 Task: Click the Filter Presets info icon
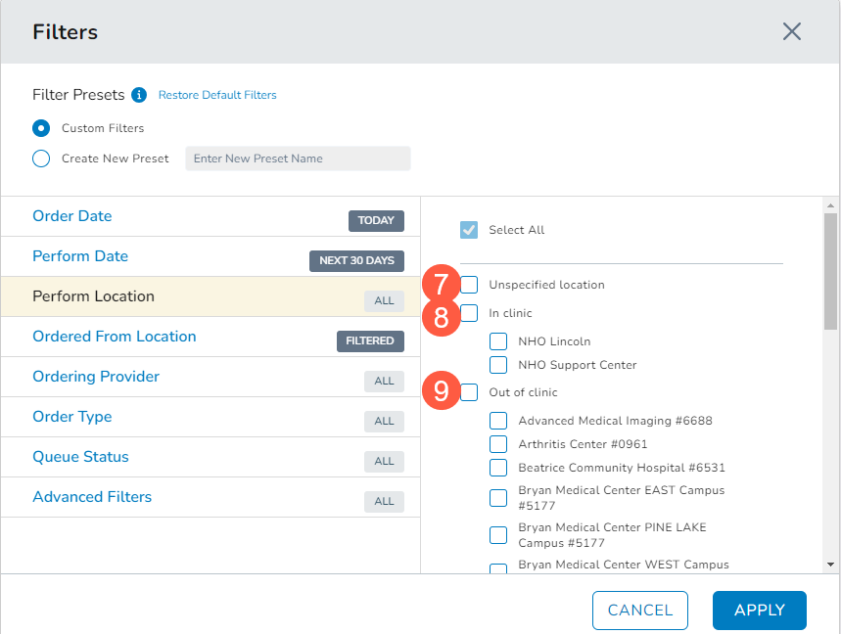(139, 95)
